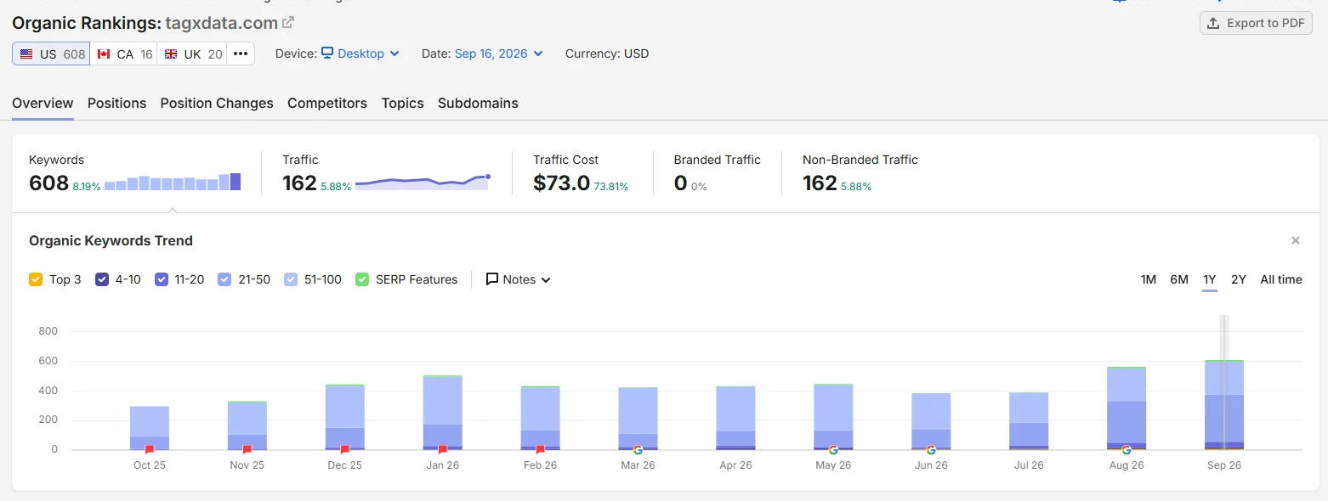Click the Oct 25 chart bar
Viewport: 1328px width, 501px height.
click(150, 428)
